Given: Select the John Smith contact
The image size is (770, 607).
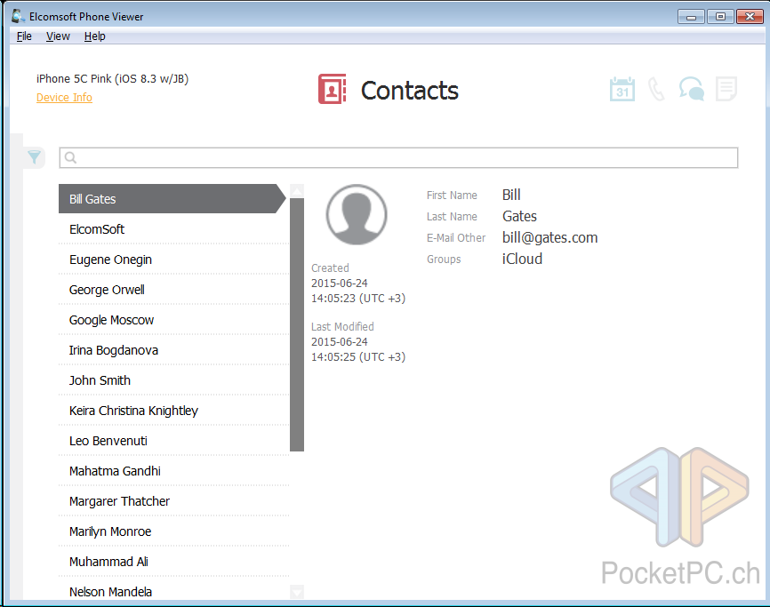Looking at the screenshot, I should tap(174, 380).
